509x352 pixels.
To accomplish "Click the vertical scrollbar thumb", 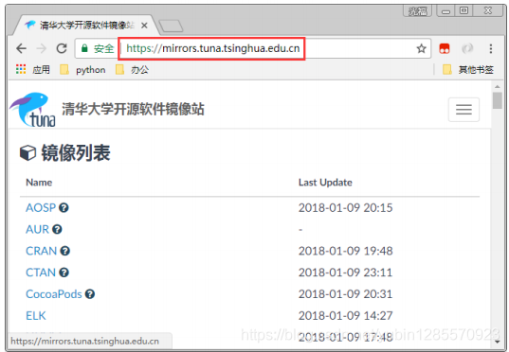I will point(497,101).
